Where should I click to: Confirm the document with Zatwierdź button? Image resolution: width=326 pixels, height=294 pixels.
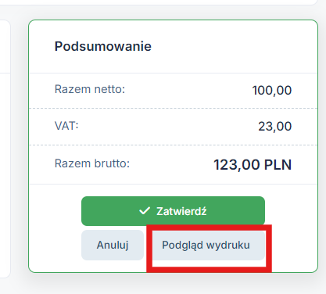pos(173,211)
